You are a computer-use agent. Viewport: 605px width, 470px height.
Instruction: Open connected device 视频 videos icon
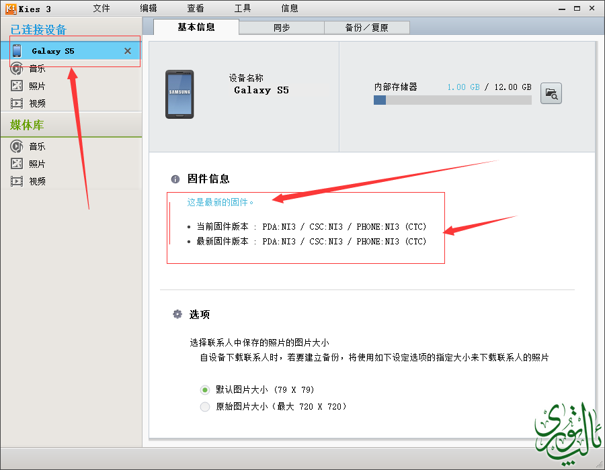point(17,103)
